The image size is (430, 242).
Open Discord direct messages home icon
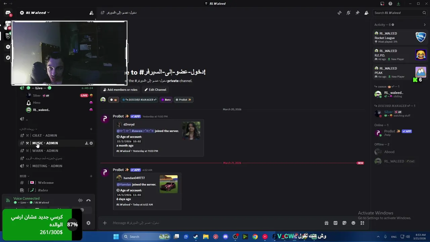[8, 13]
